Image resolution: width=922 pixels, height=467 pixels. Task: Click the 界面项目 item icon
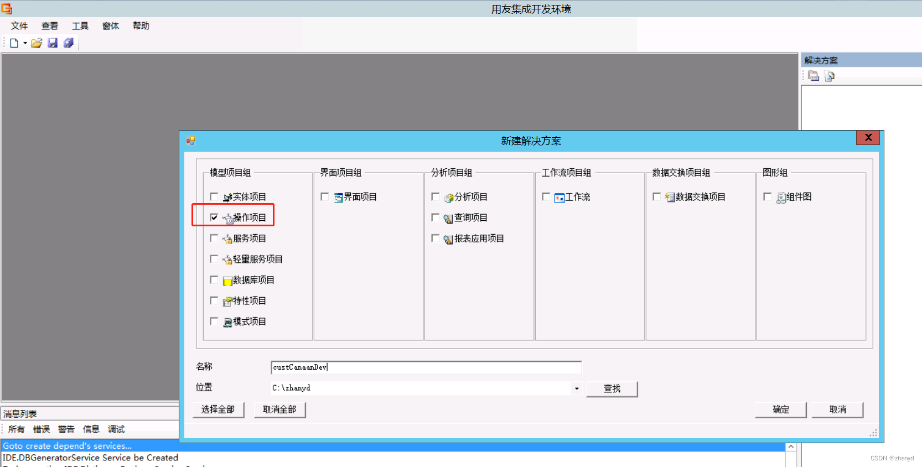click(x=338, y=198)
